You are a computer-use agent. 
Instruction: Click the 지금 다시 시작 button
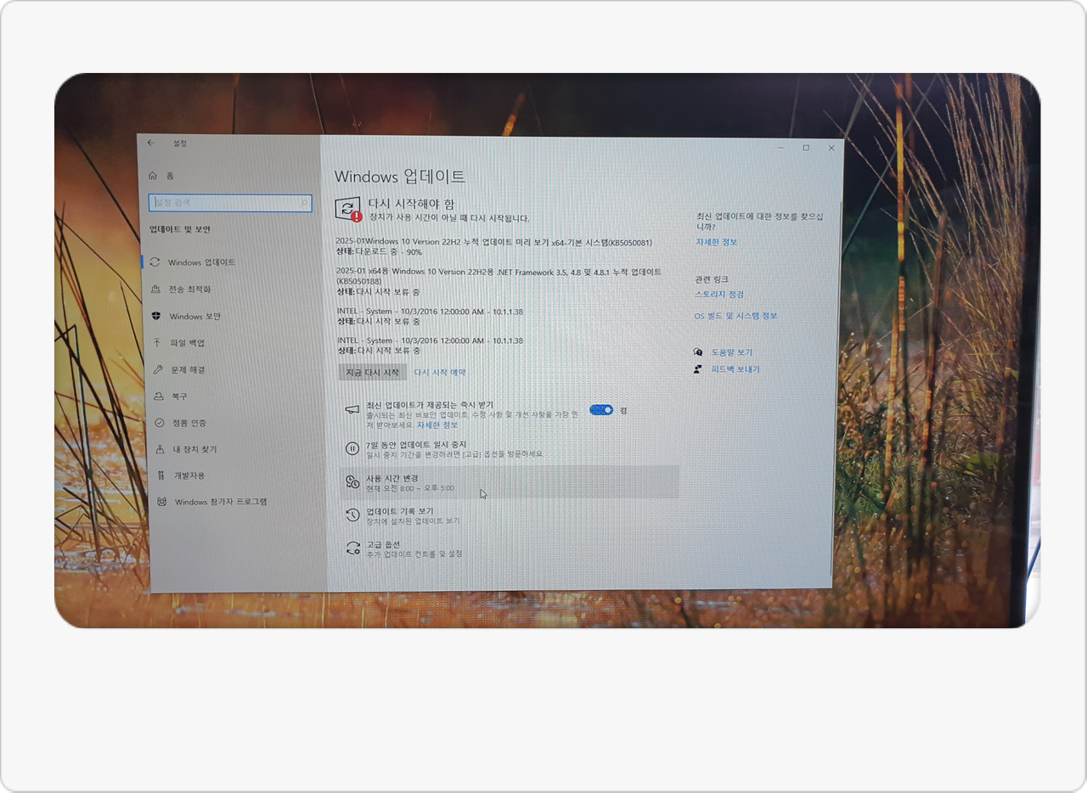pos(373,373)
